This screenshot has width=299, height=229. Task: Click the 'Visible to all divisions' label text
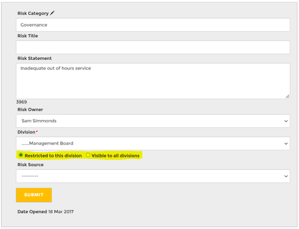115,156
